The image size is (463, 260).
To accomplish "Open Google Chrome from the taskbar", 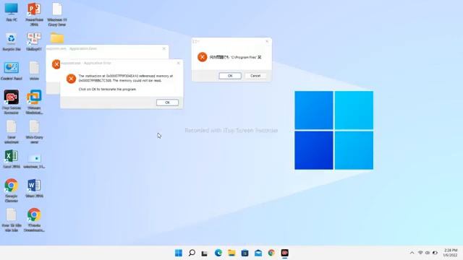I will [271, 253].
